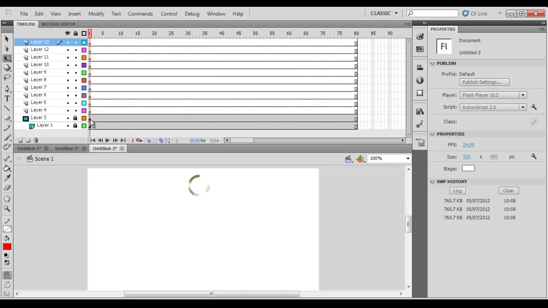The width and height of the screenshot is (548, 308).
Task: Select the Brush tool
Action: 7,137
